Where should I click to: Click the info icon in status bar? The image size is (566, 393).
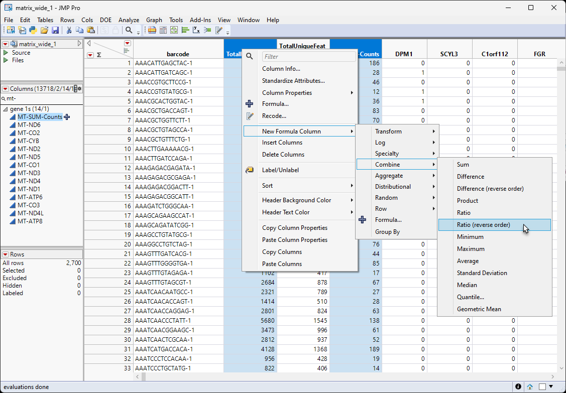pyautogui.click(x=518, y=386)
